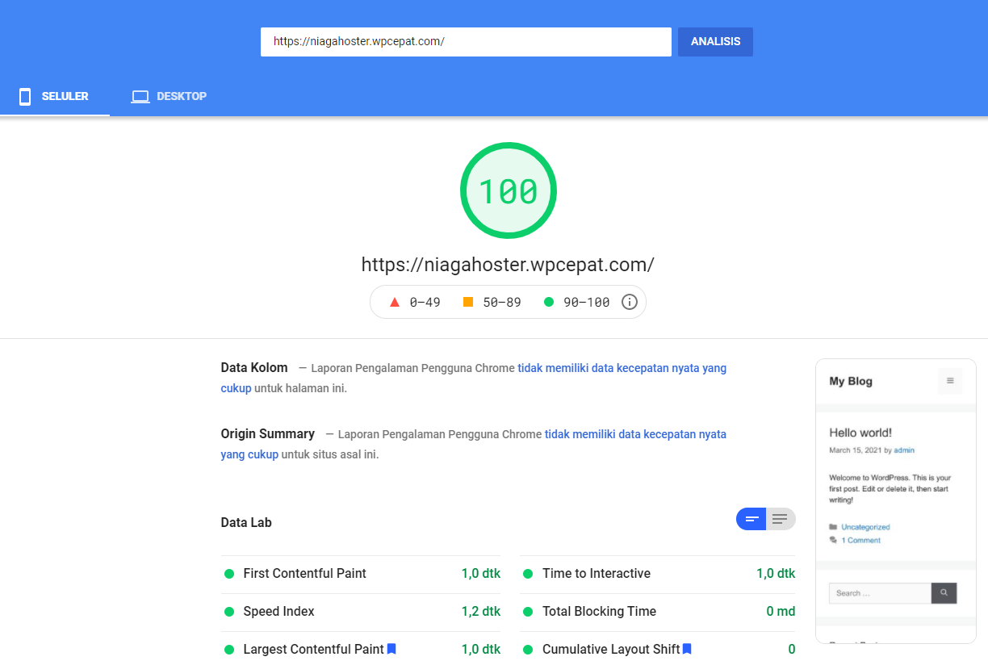
Task: Open Data Kolom insufficient speed data link
Action: [x=622, y=368]
